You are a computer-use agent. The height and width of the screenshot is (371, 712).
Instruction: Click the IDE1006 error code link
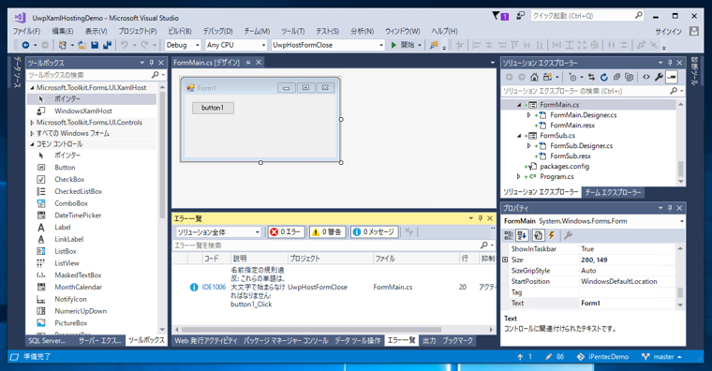214,287
